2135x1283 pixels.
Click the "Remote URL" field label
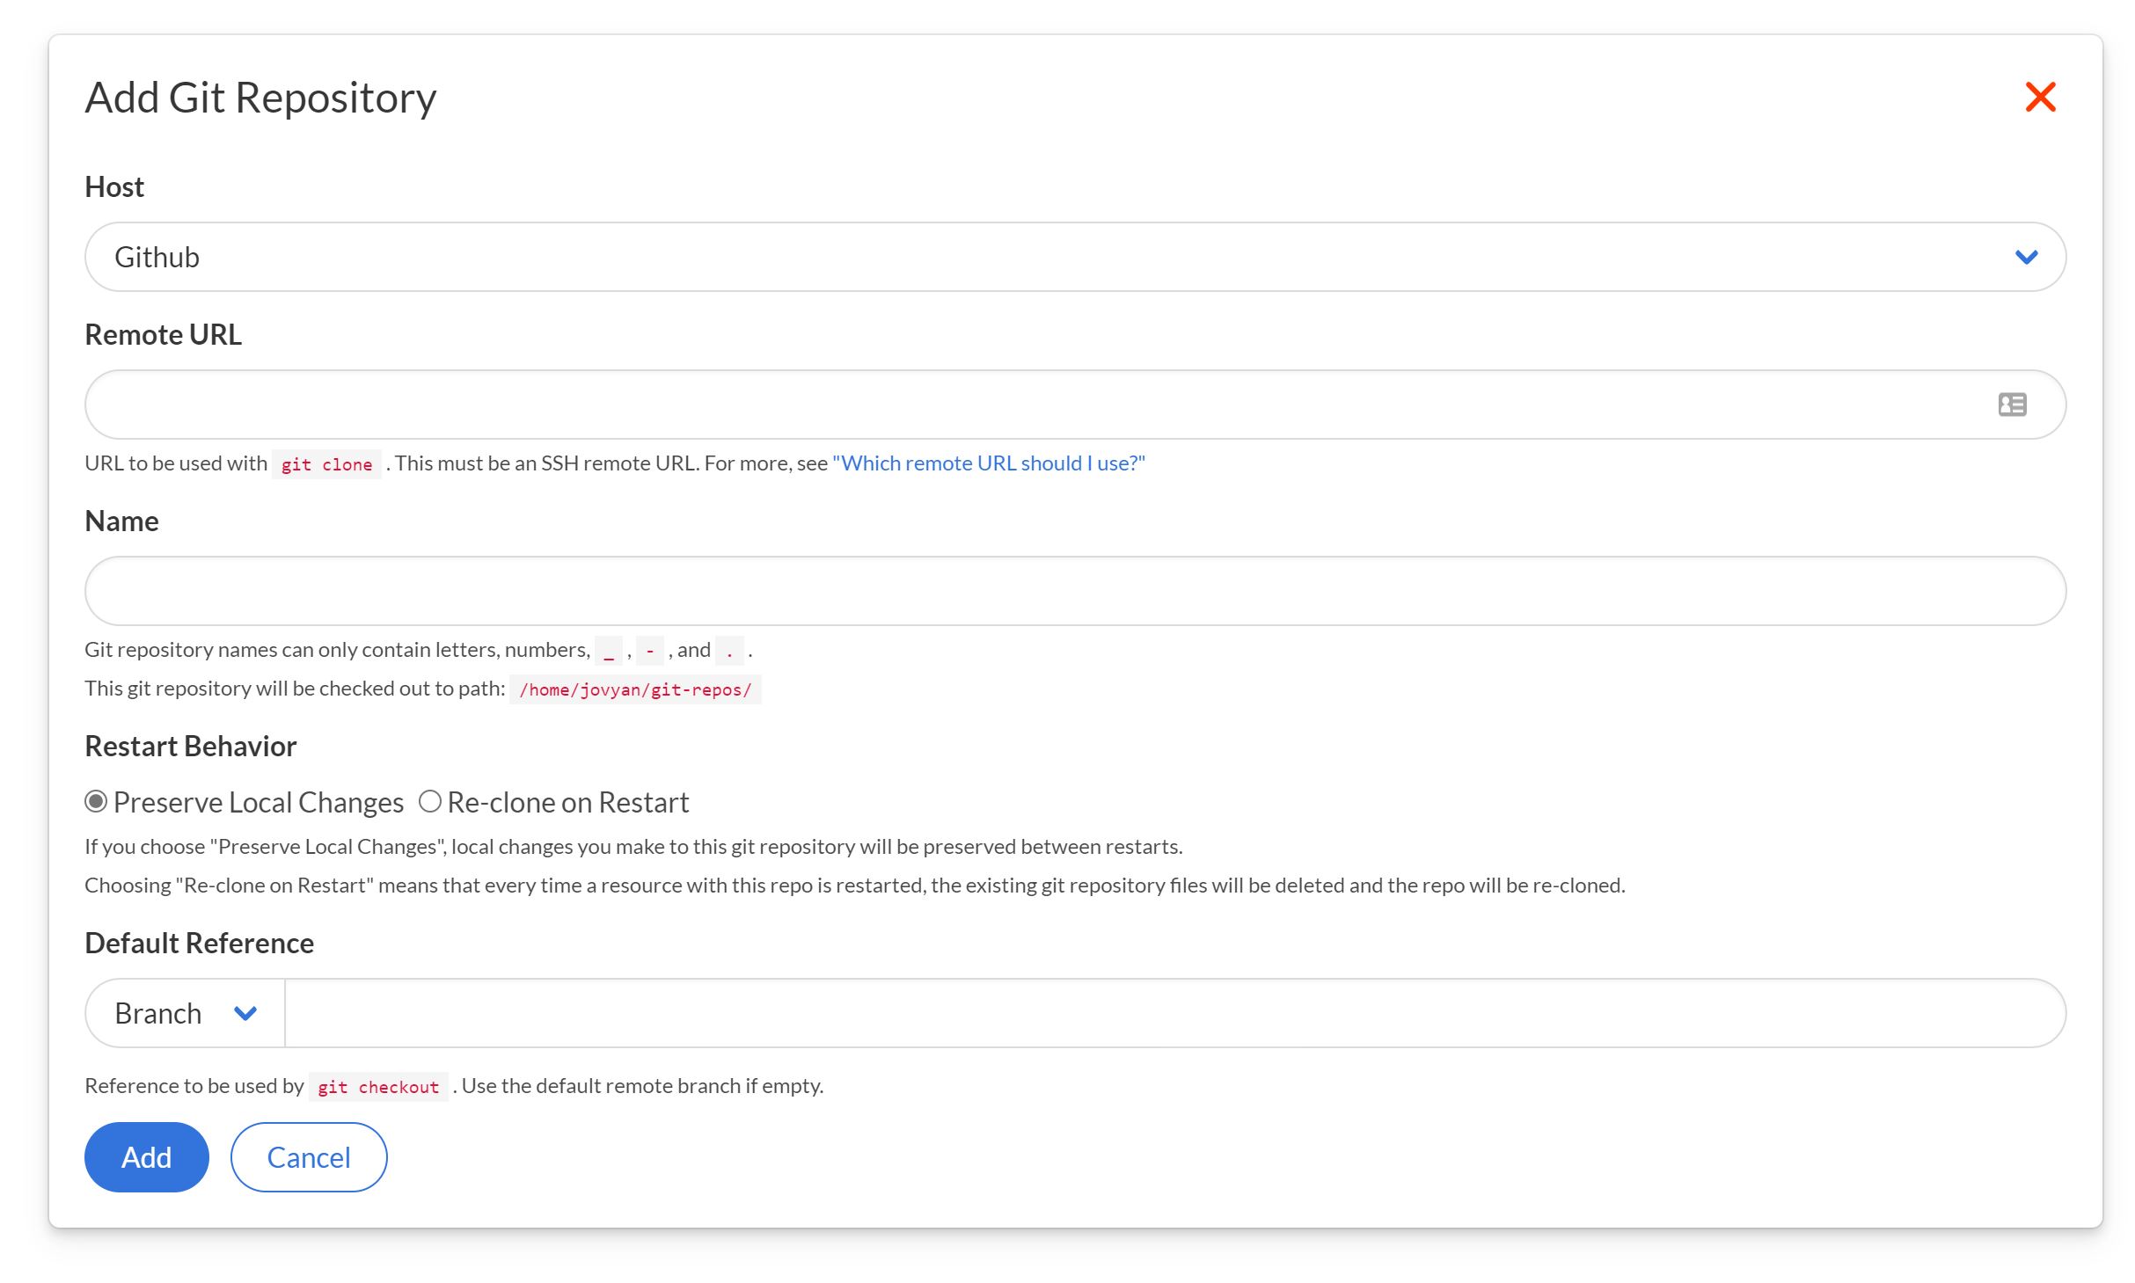[163, 335]
